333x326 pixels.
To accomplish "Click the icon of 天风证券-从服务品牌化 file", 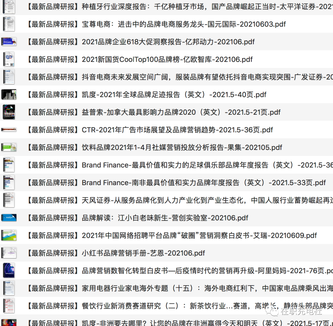I will [x=9, y=200].
